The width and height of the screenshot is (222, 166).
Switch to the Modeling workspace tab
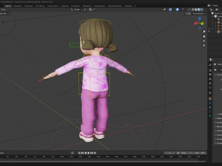pos(18,6)
